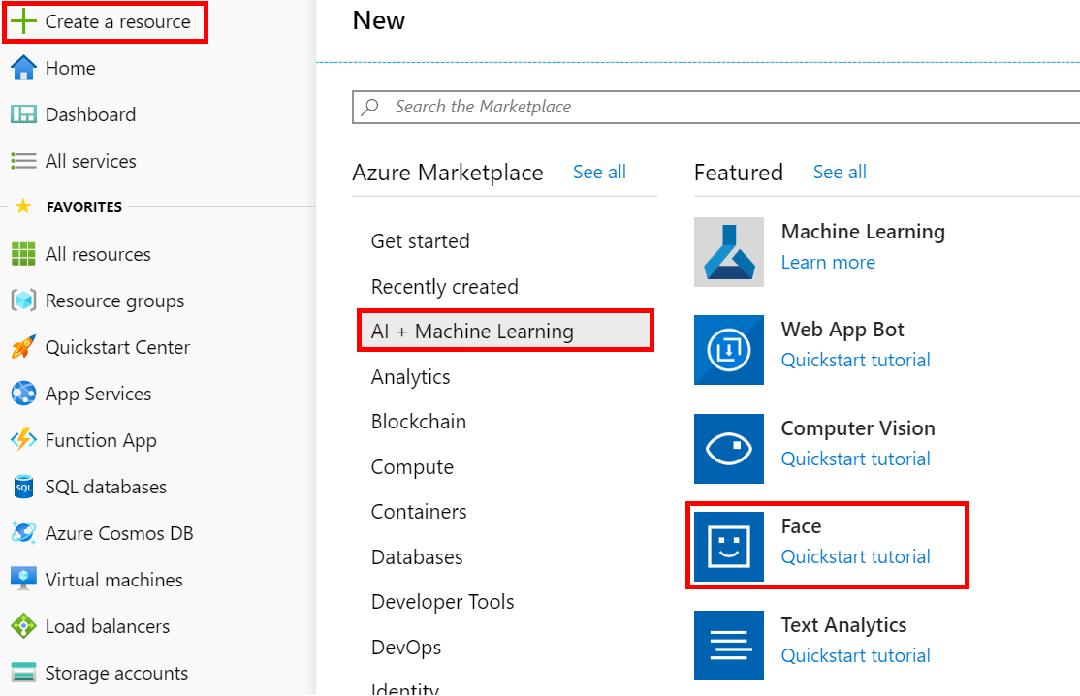This screenshot has width=1080, height=696.
Task: Click the Resource groups cube icon
Action: pos(23,301)
